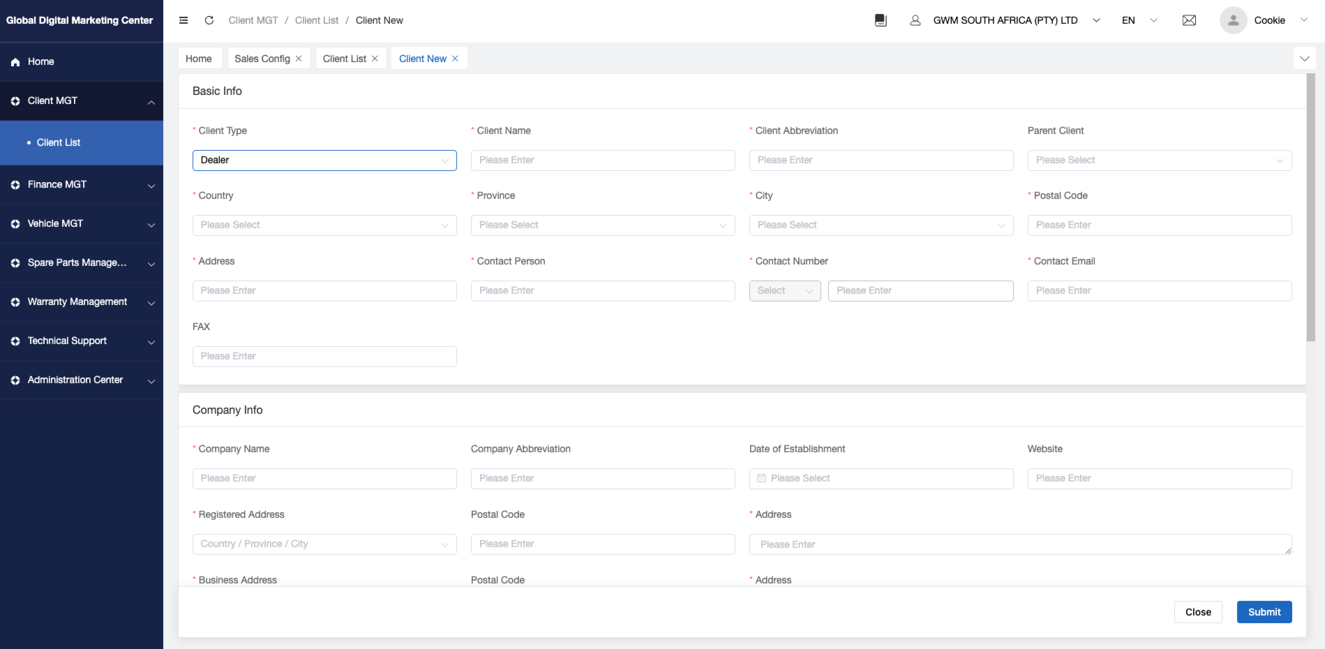
Task: Open the tab list dropdown chevron
Action: (1304, 59)
